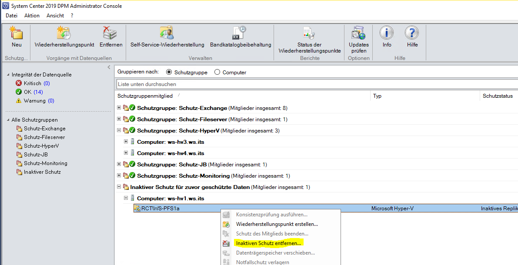Collapse Inaktiver Schutz für zuvor geschützte Daten
This screenshot has width=518, height=265.
coord(119,187)
